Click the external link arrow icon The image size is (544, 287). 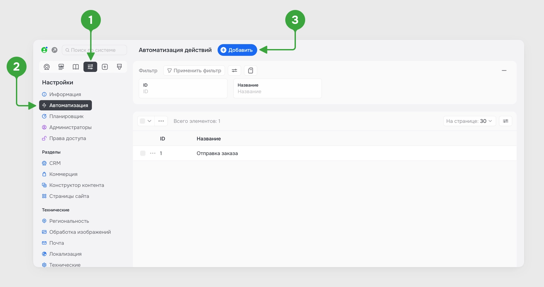[x=54, y=50]
